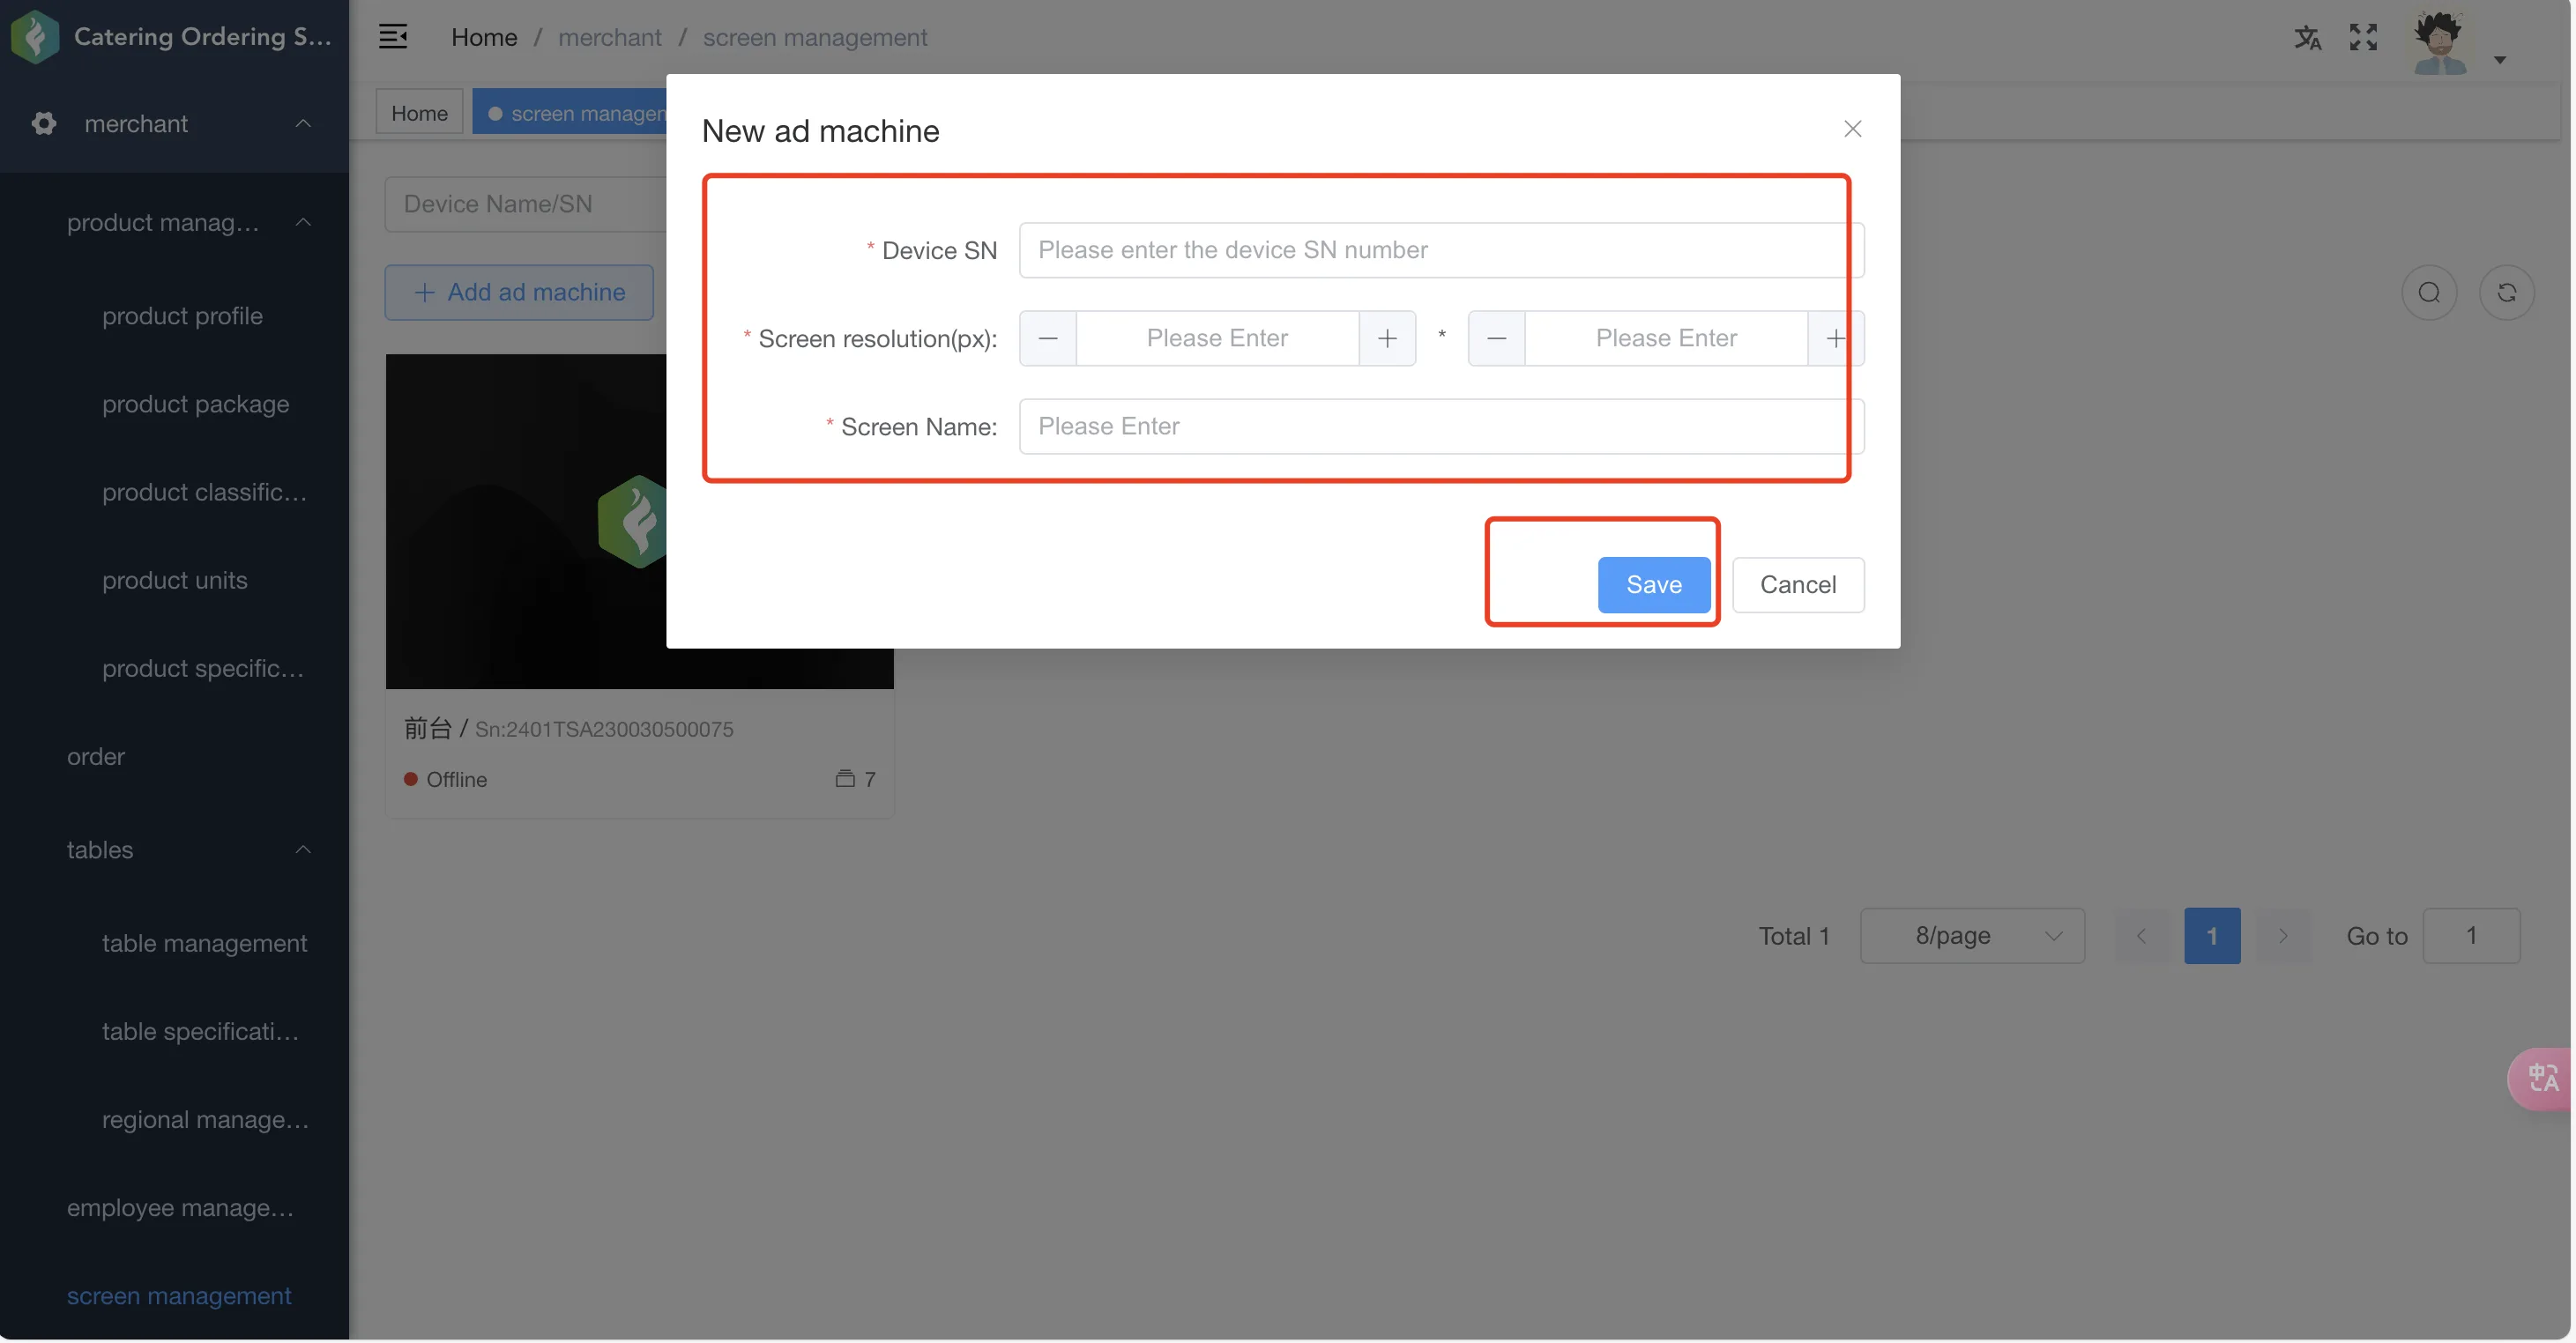Viewport: 2576px width, 1343px height.
Task: Click the Total 1 pagination text
Action: click(x=1794, y=936)
